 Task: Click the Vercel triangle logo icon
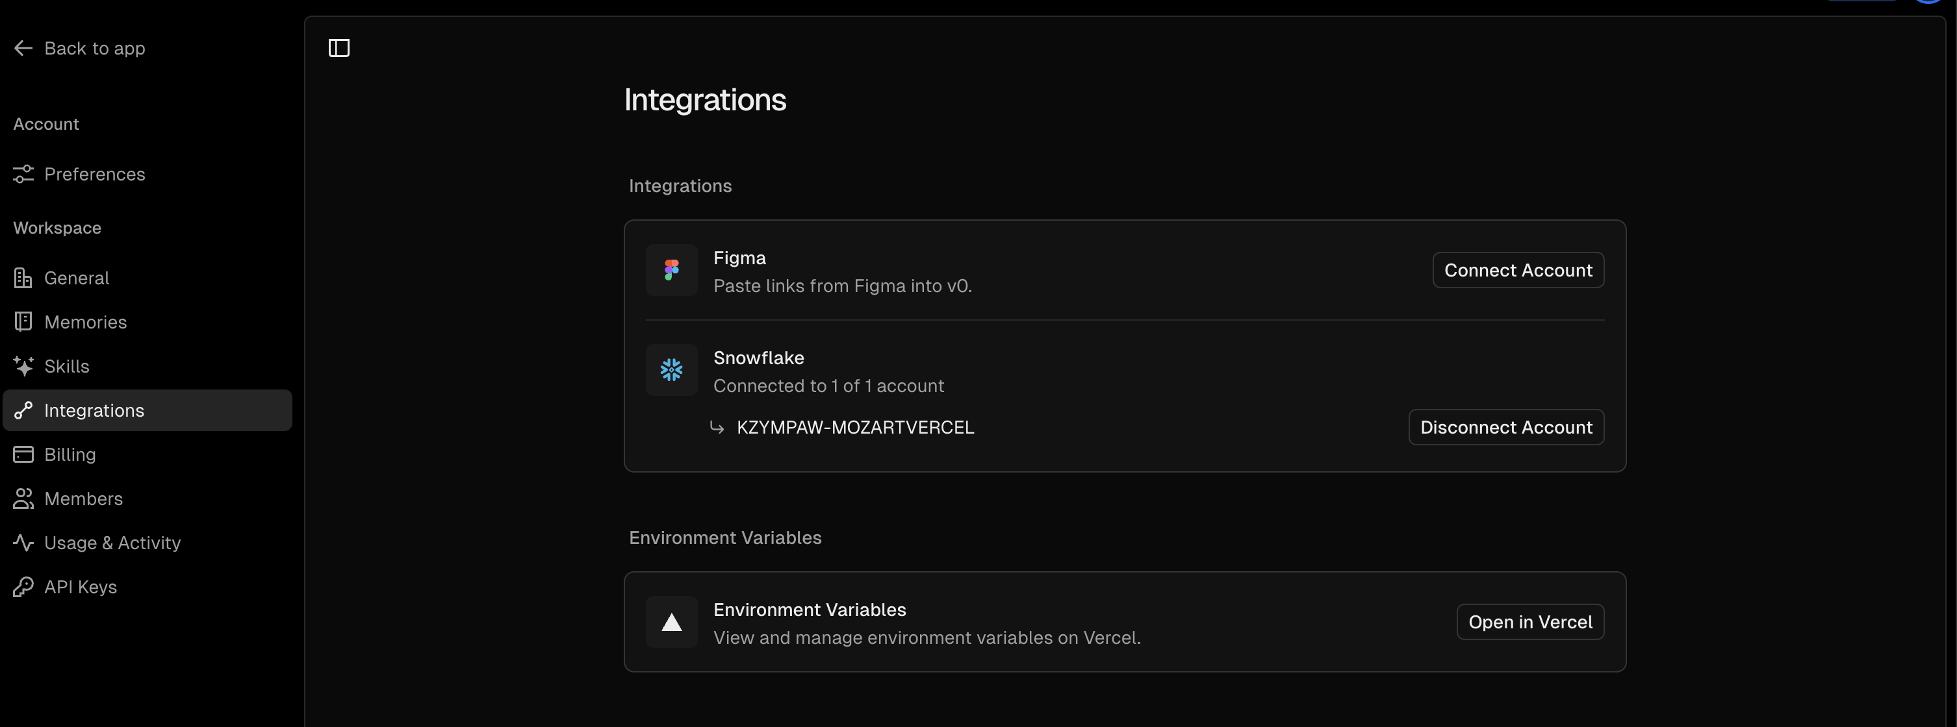pyautogui.click(x=672, y=622)
